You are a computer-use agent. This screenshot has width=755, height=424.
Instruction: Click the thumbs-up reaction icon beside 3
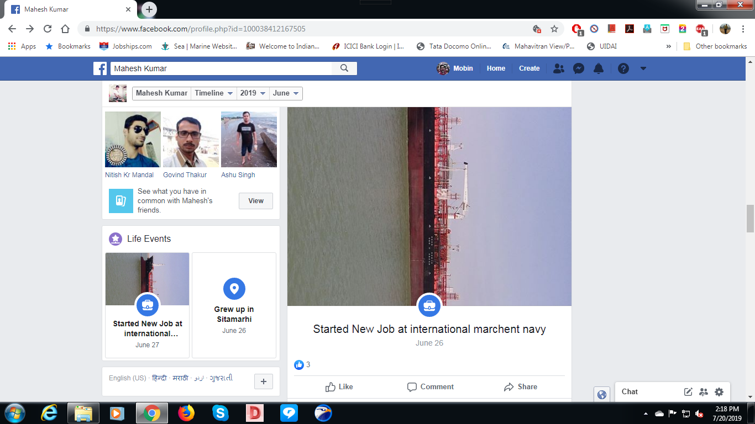click(299, 365)
